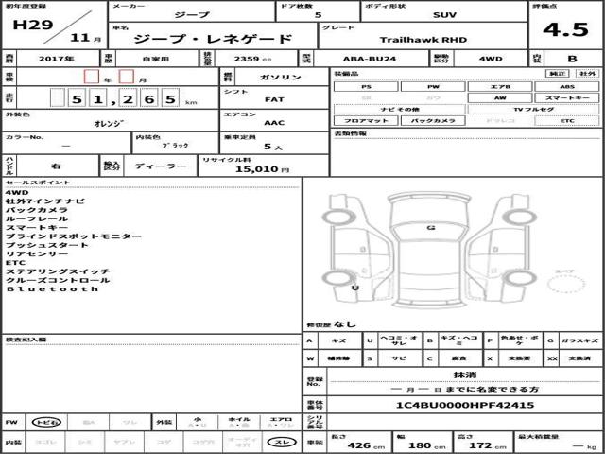The height and width of the screenshot is (454, 605).
Task: Select the 4.5 evaluation score
Action: click(565, 29)
